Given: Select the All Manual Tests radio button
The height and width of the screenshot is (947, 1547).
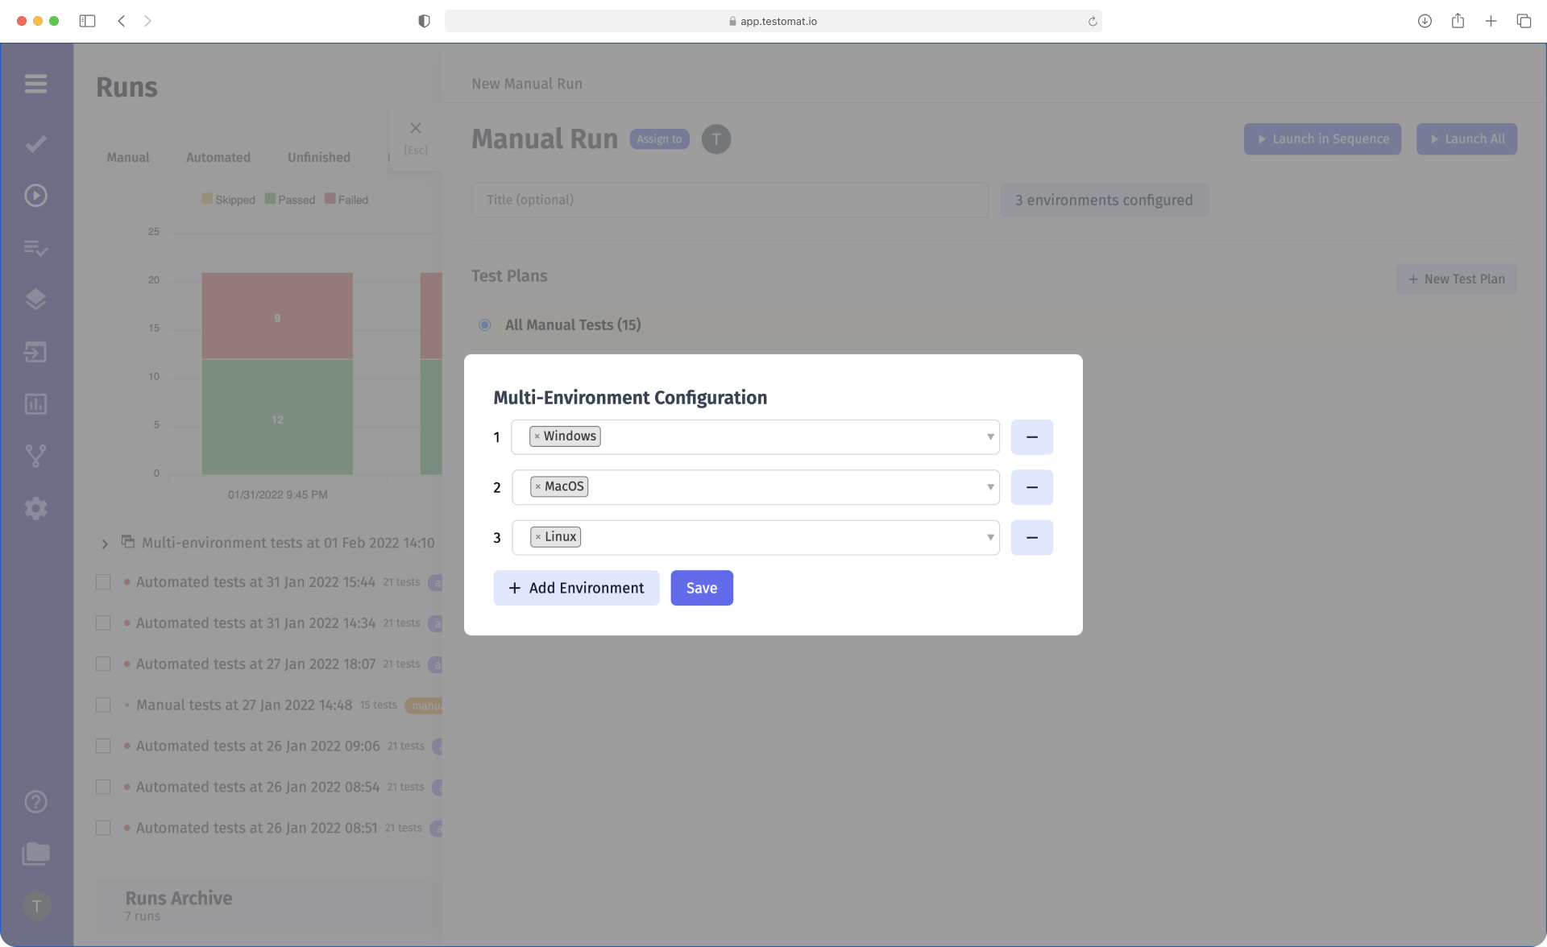Looking at the screenshot, I should 484,325.
